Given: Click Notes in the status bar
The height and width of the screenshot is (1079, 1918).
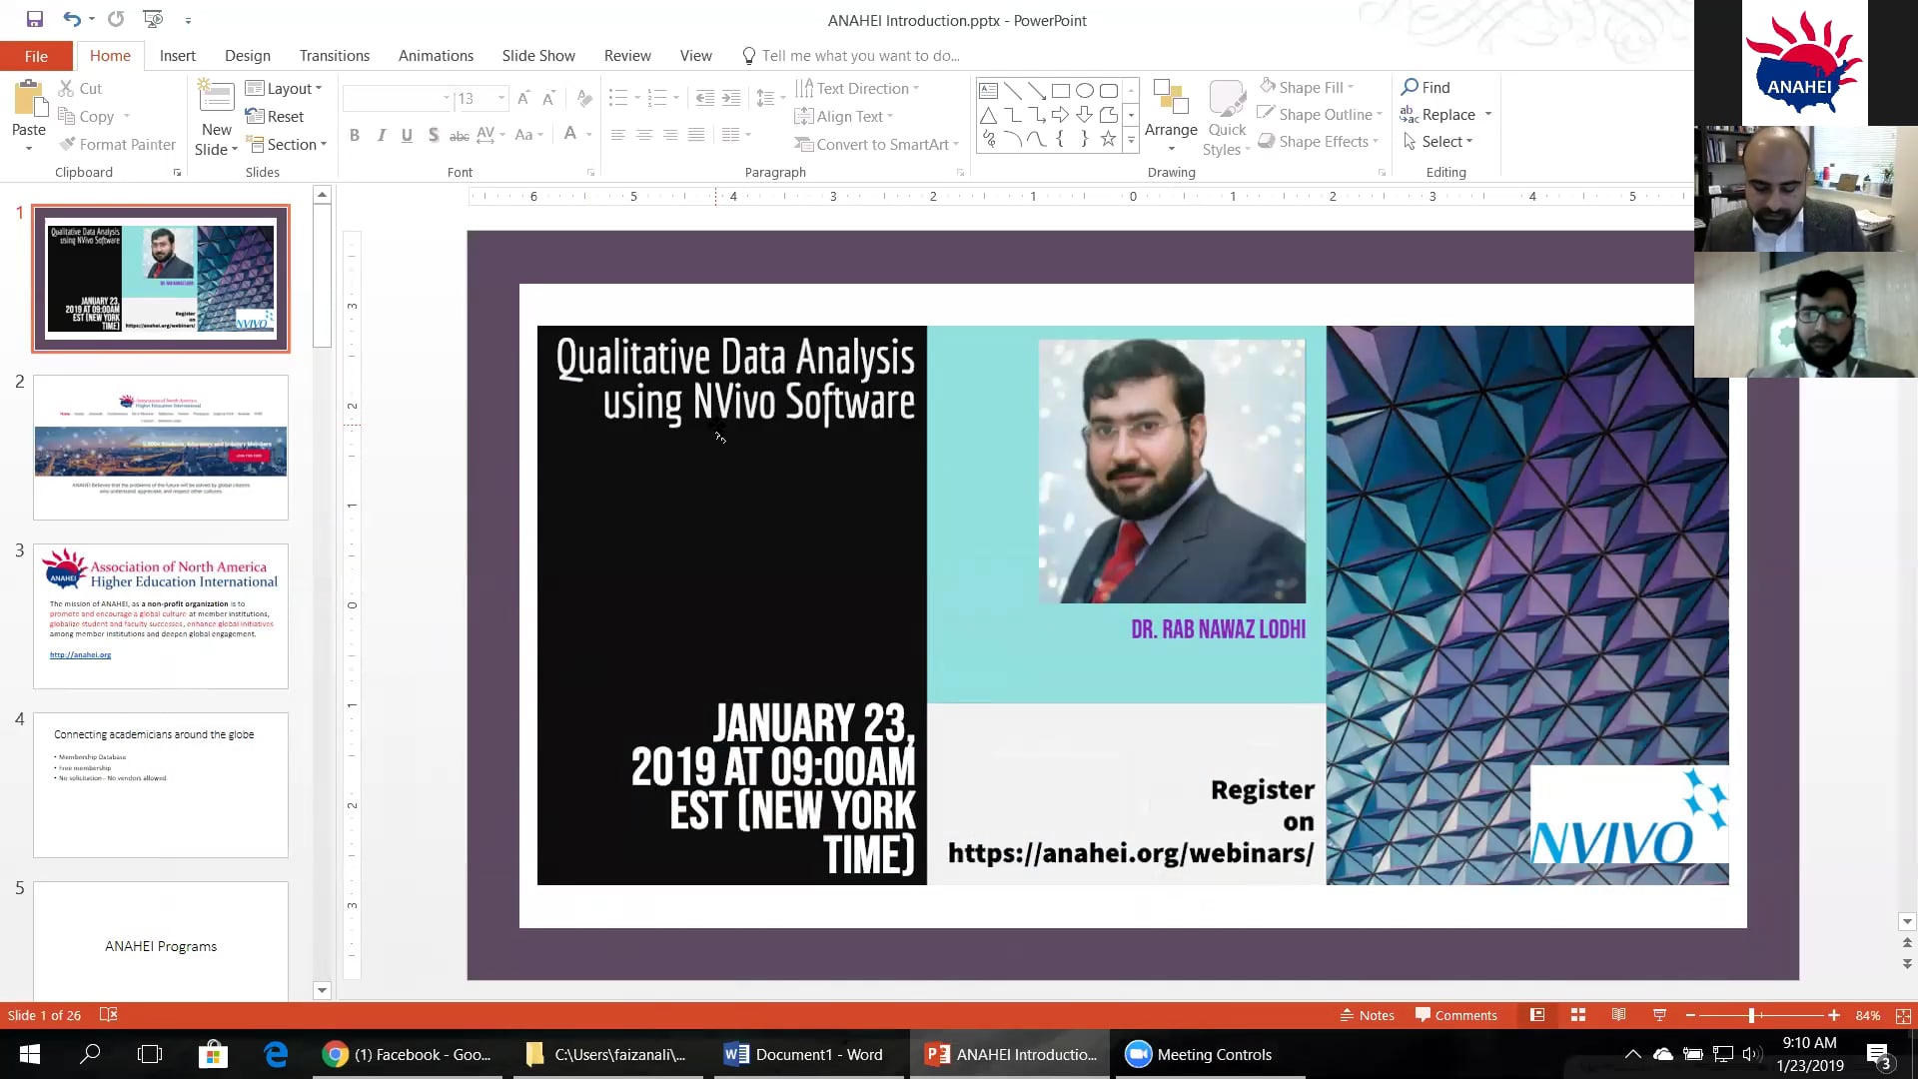Looking at the screenshot, I should (1368, 1015).
